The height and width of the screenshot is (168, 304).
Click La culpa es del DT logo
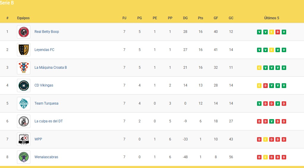(23, 121)
